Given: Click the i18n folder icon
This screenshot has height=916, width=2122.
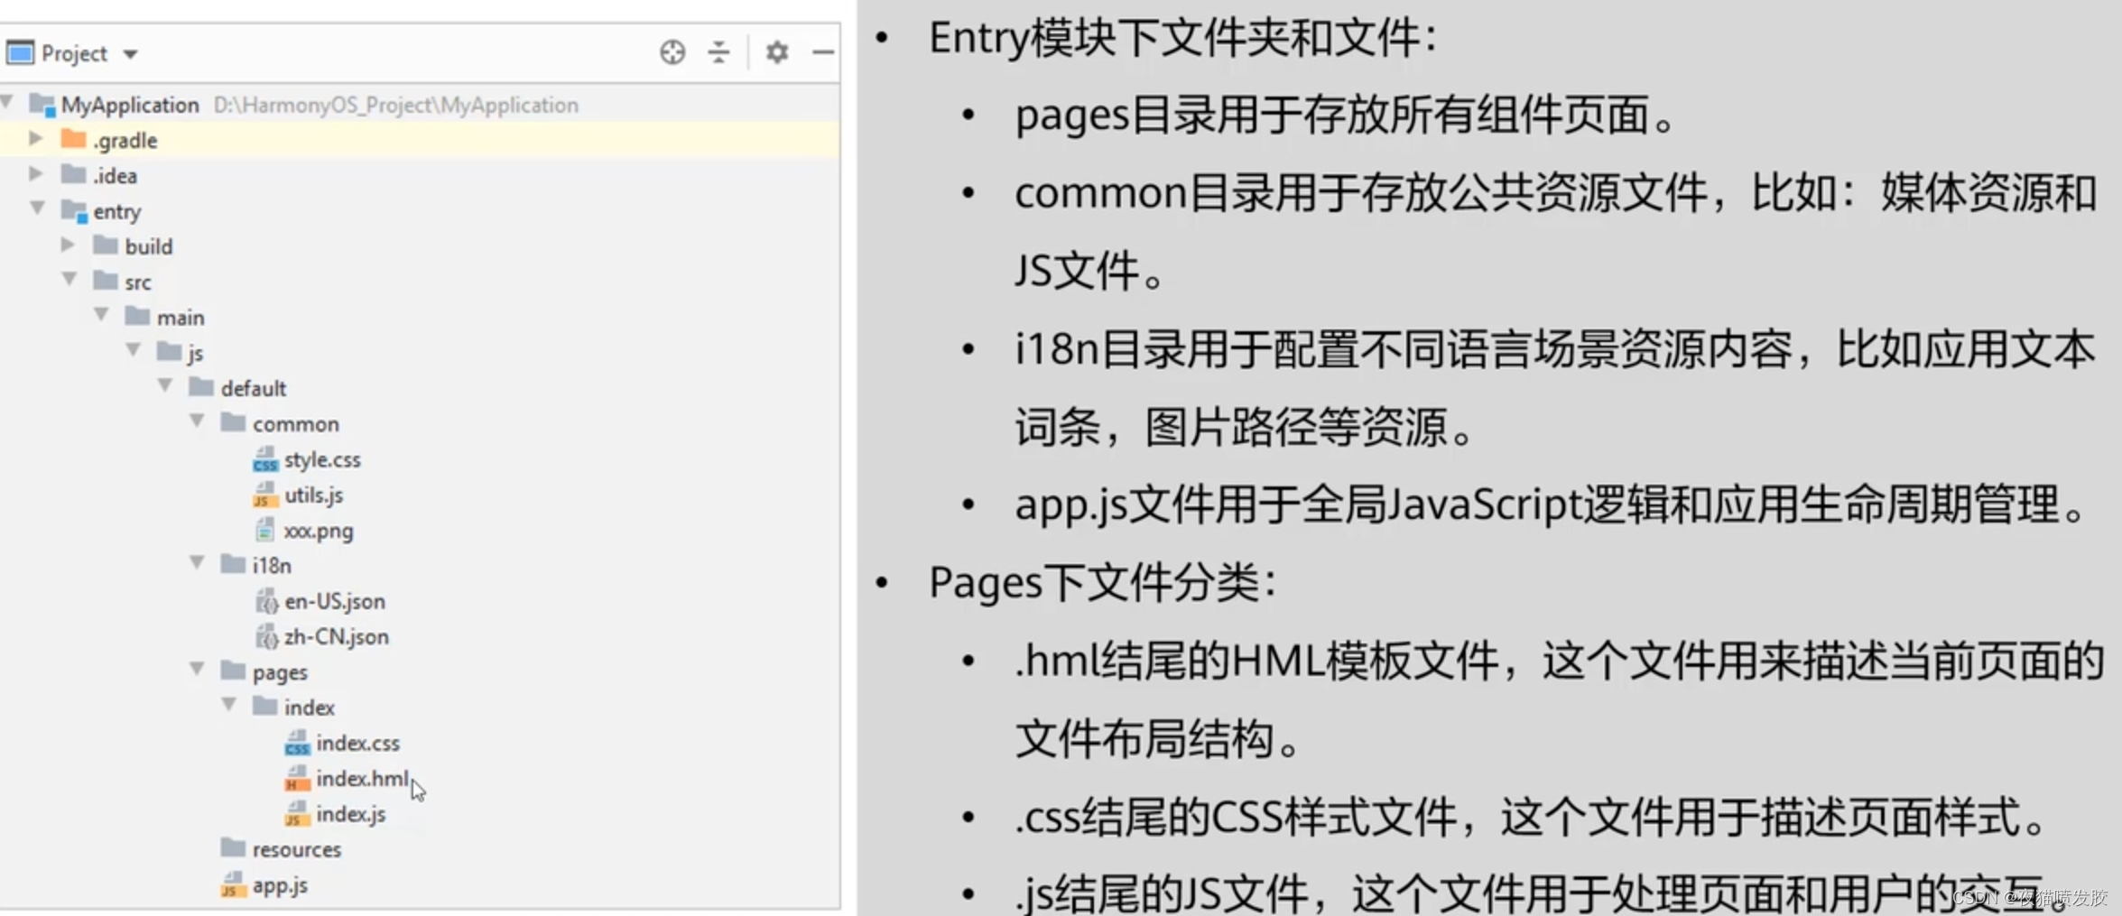Looking at the screenshot, I should coord(233,564).
